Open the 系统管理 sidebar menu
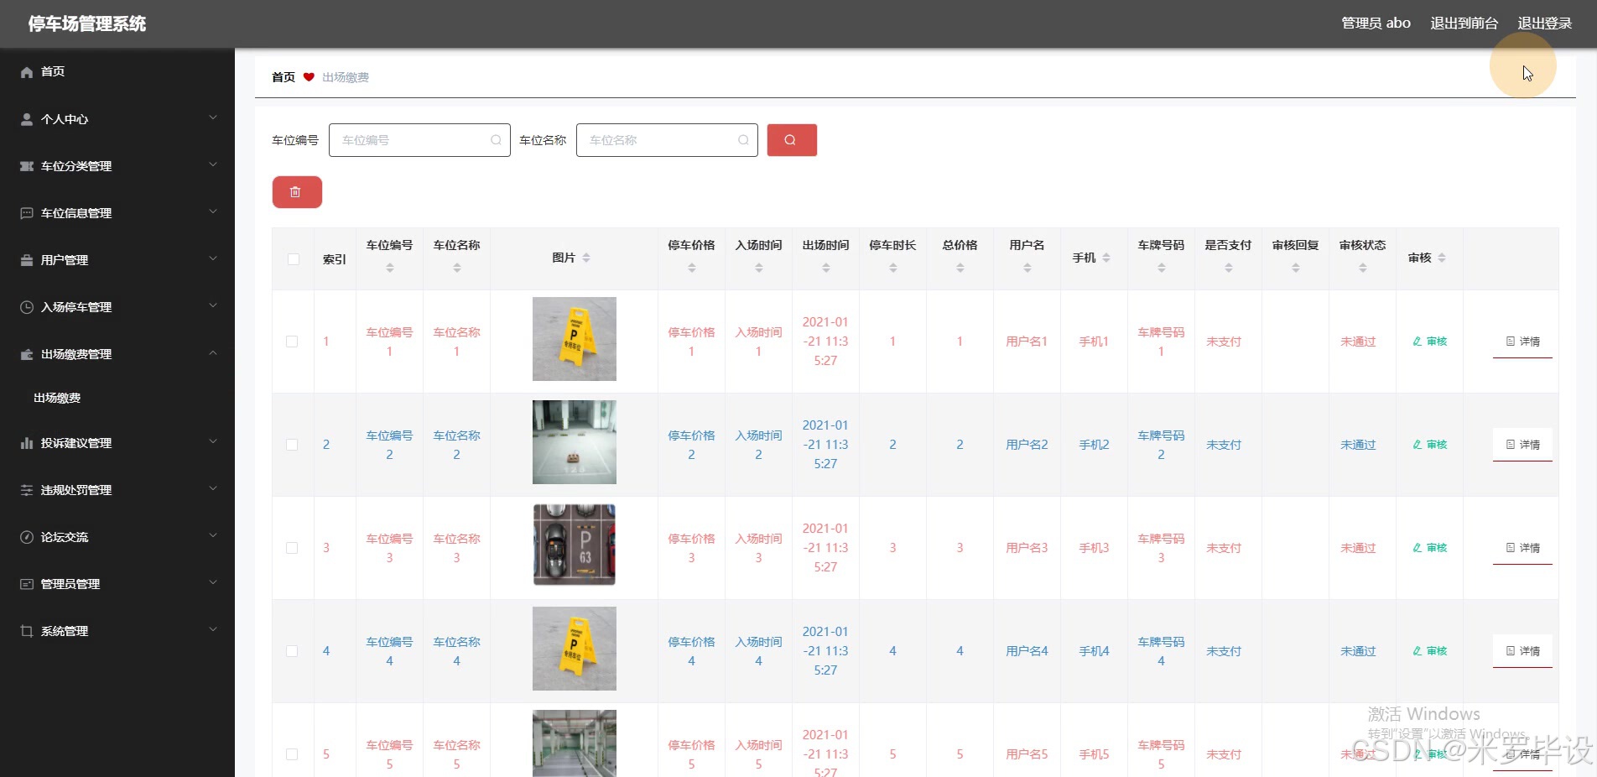 point(117,631)
